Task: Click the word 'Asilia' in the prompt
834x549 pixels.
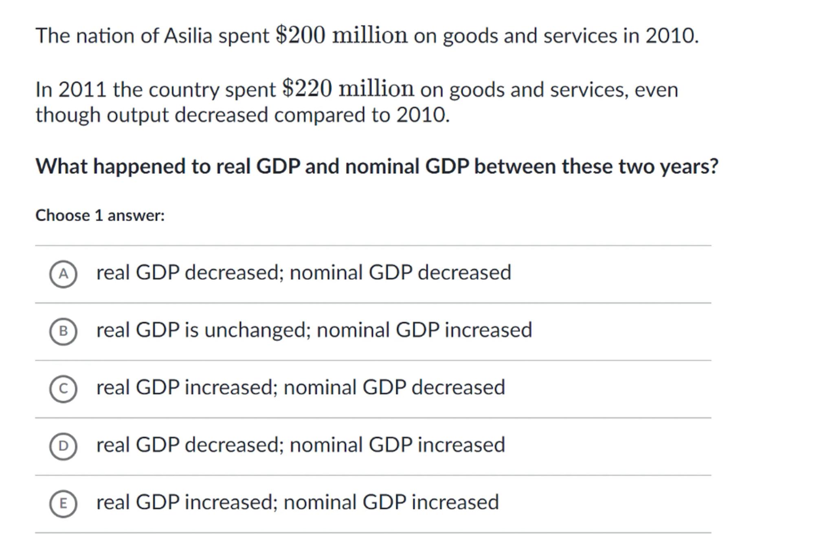Action: click(x=188, y=36)
